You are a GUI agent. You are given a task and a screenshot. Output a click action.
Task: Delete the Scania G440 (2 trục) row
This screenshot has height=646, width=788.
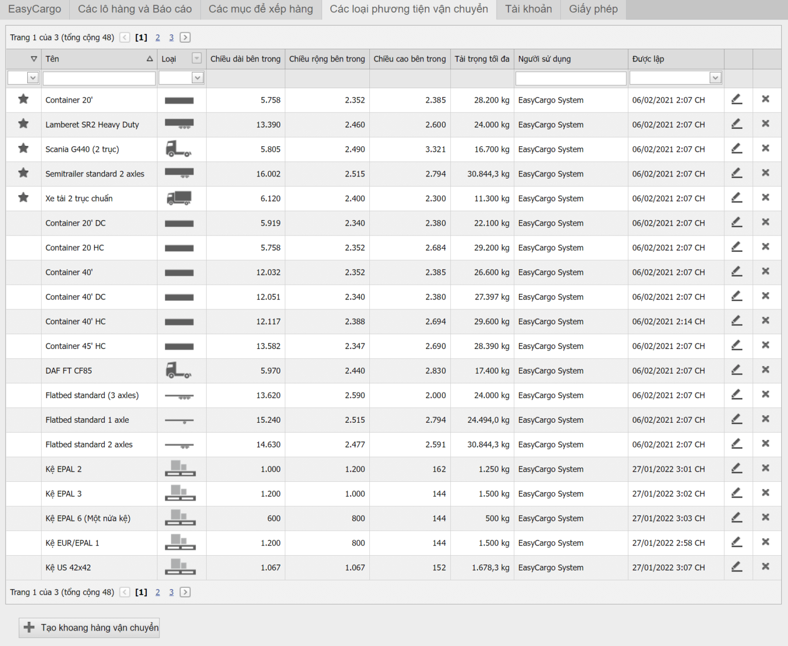765,148
